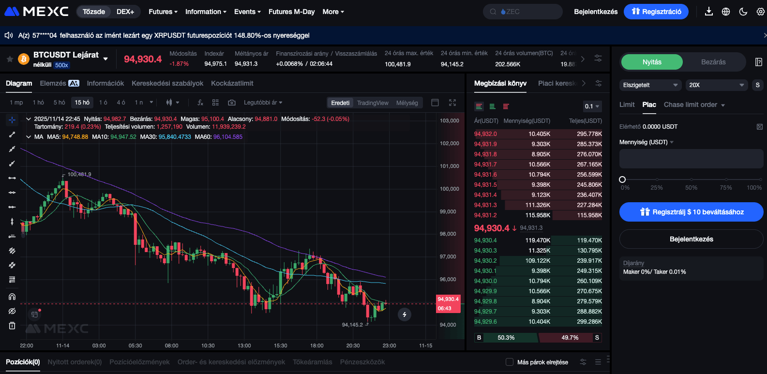Open the Legutóbbi ár dropdown
The image size is (767, 374).
click(x=263, y=103)
